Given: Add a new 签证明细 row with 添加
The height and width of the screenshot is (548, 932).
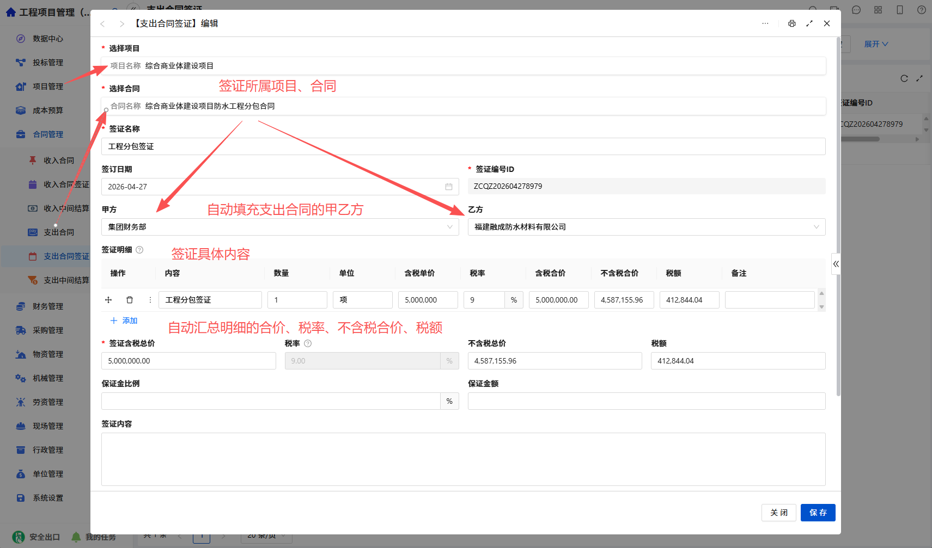Looking at the screenshot, I should coord(124,321).
